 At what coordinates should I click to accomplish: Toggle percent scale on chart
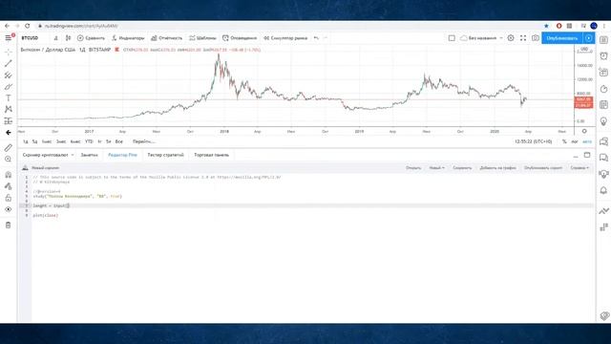click(564, 141)
